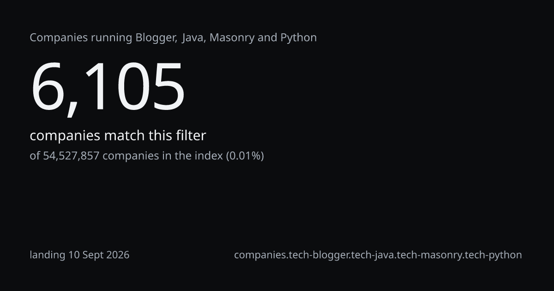Click the word 'and' in the heading
554x291 pixels.
pyautogui.click(x=267, y=37)
